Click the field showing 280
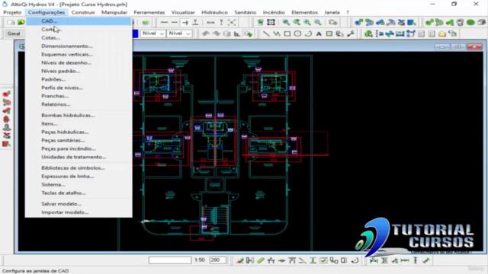Image resolution: width=488 pixels, height=274 pixels. click(217, 260)
